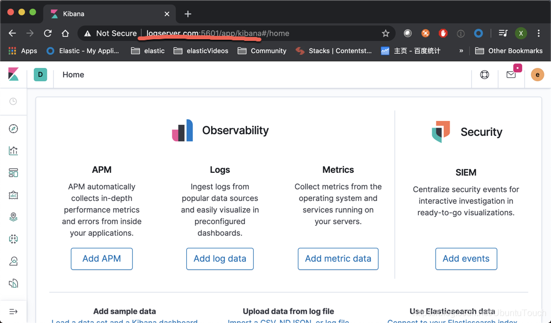
Task: Click the Add APM button
Action: (102, 259)
